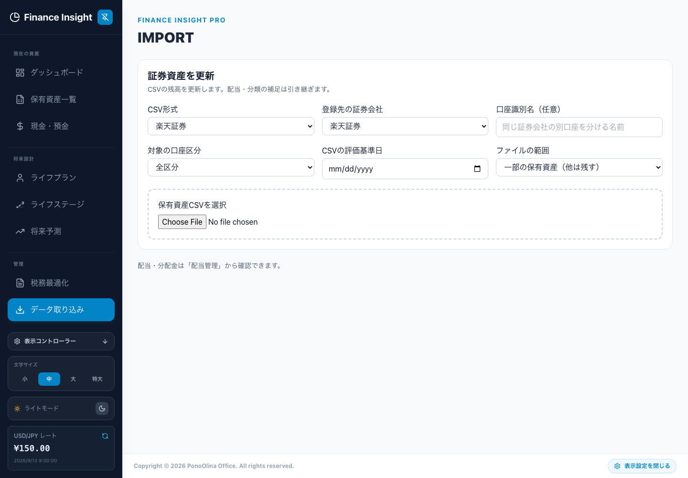Click the Finance Insight pie-chart logo icon

click(x=15, y=17)
